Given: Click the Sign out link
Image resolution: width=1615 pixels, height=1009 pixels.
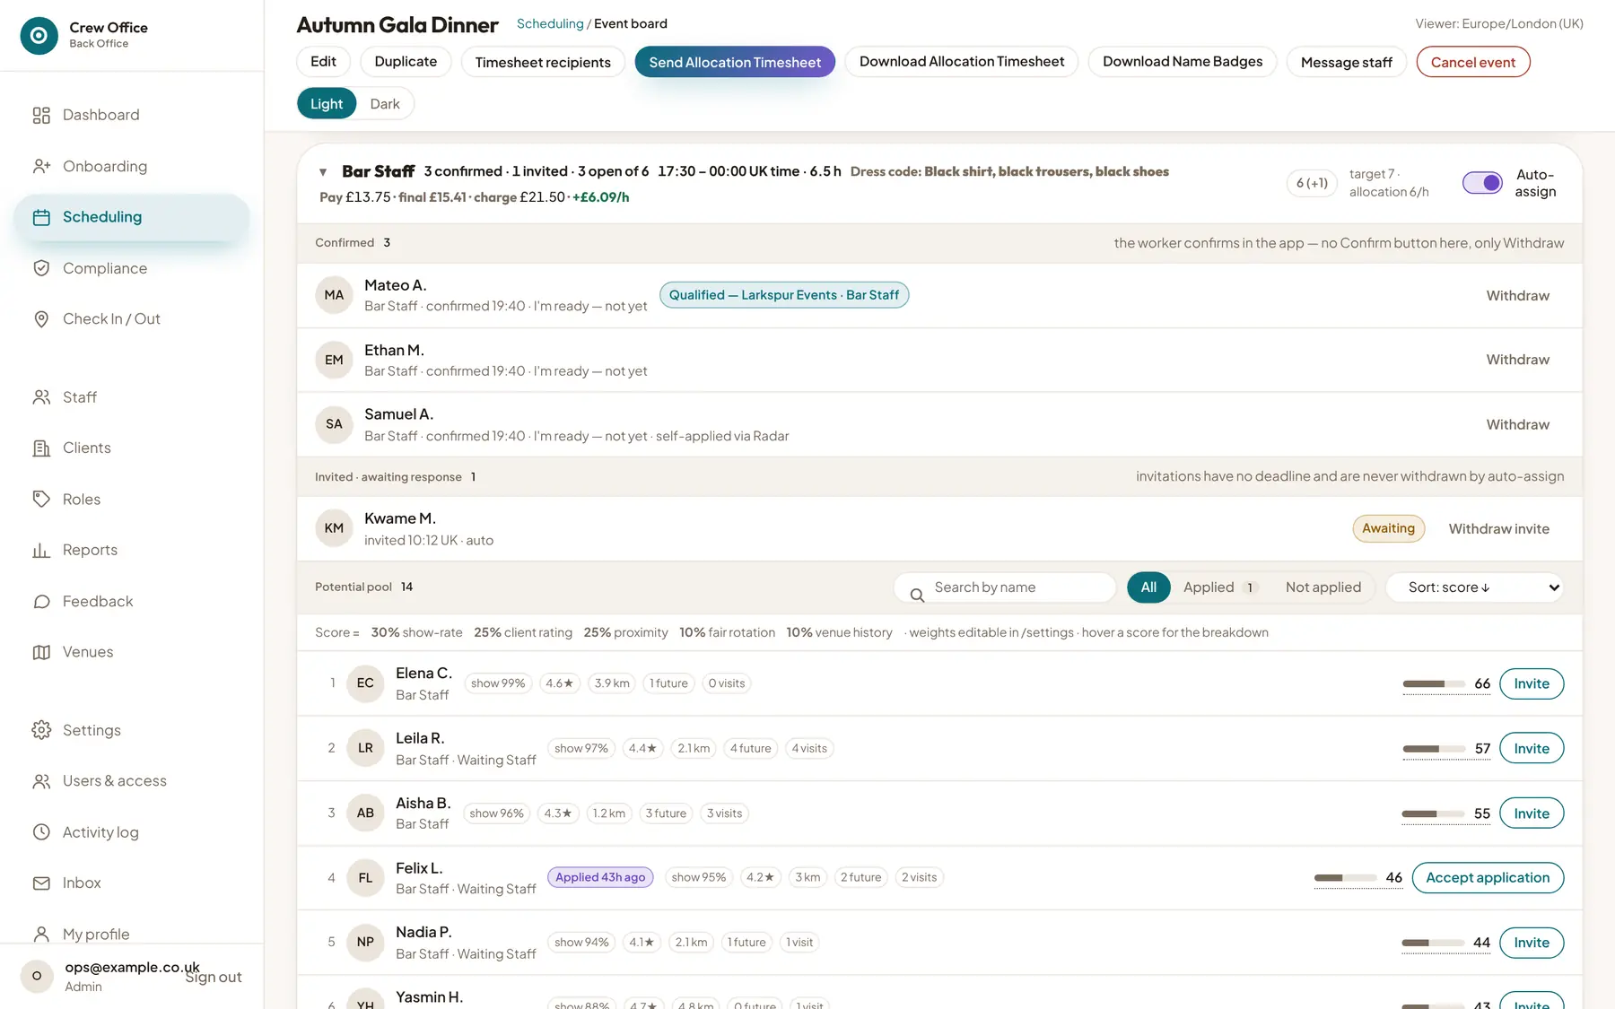Looking at the screenshot, I should click(214, 978).
